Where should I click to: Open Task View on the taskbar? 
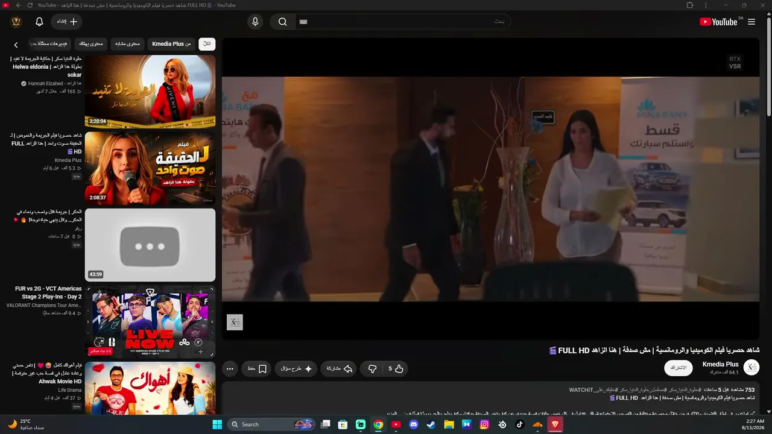point(326,424)
